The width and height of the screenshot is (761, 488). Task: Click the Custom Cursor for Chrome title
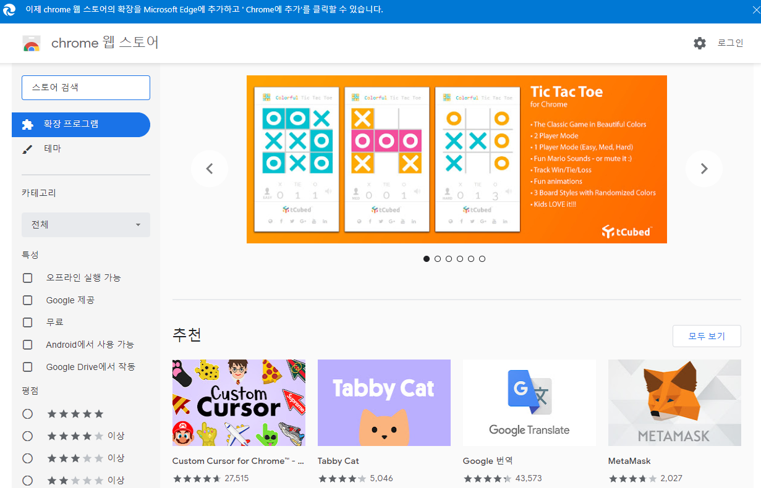point(238,461)
